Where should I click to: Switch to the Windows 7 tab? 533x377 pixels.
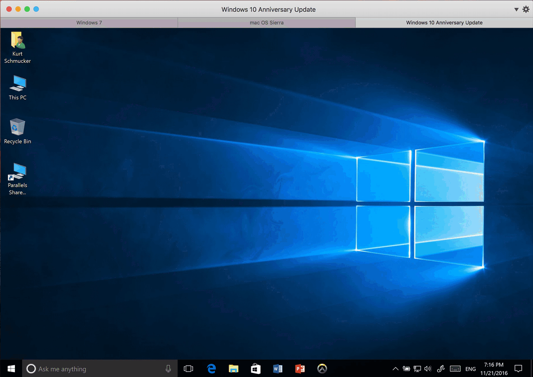coord(89,23)
